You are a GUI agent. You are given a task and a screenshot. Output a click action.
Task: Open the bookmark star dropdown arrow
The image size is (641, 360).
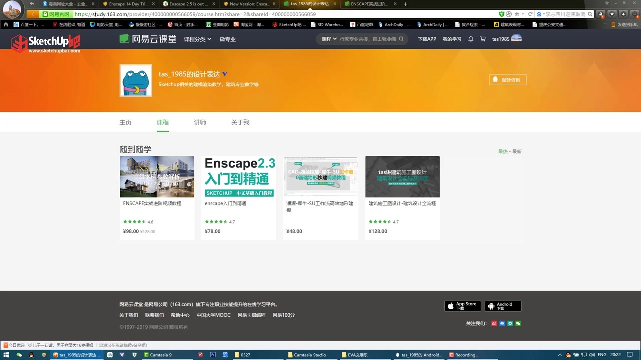(523, 14)
